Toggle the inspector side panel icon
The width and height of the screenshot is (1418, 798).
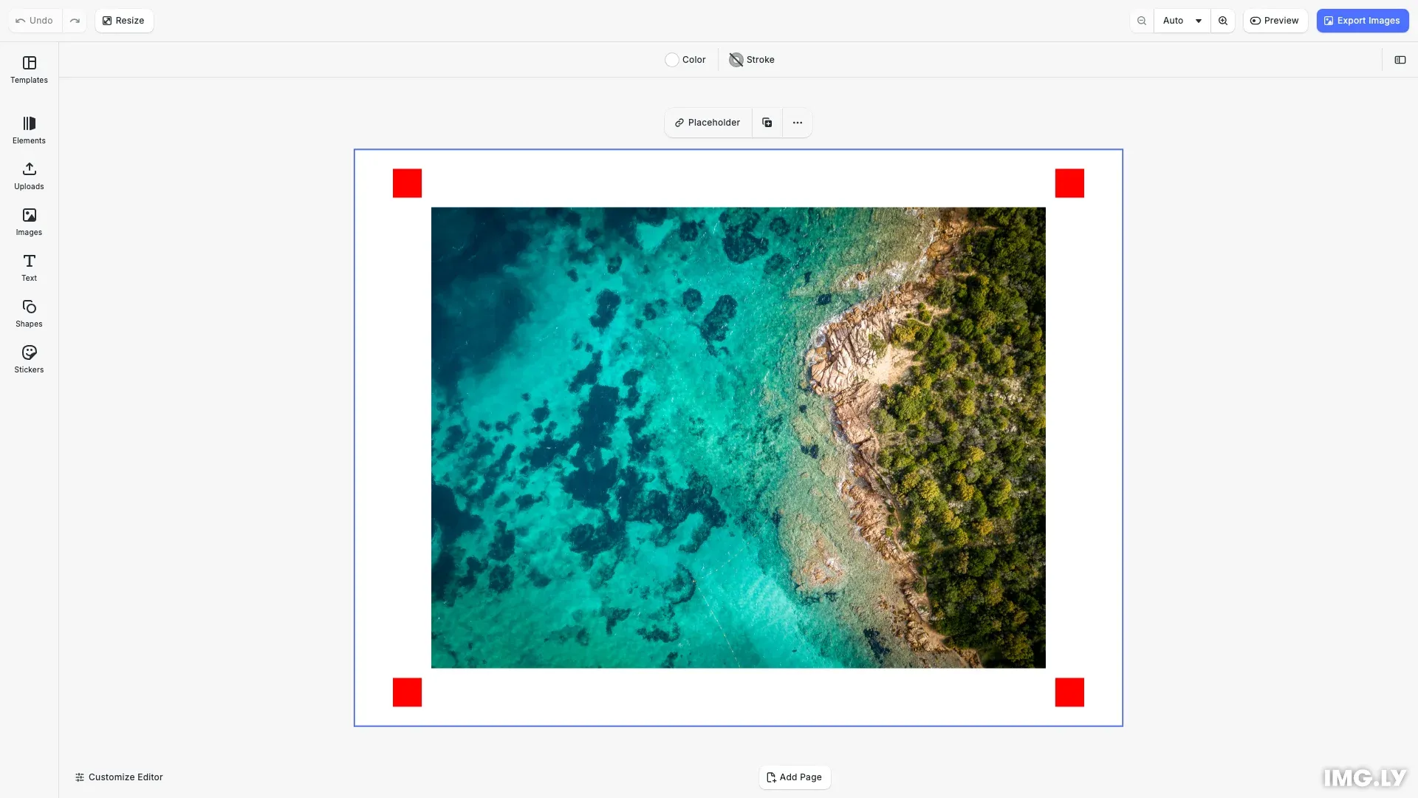point(1400,60)
